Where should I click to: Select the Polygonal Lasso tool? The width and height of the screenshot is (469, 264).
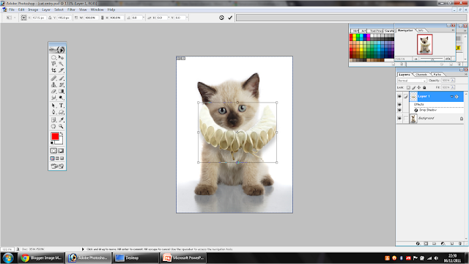[53, 64]
